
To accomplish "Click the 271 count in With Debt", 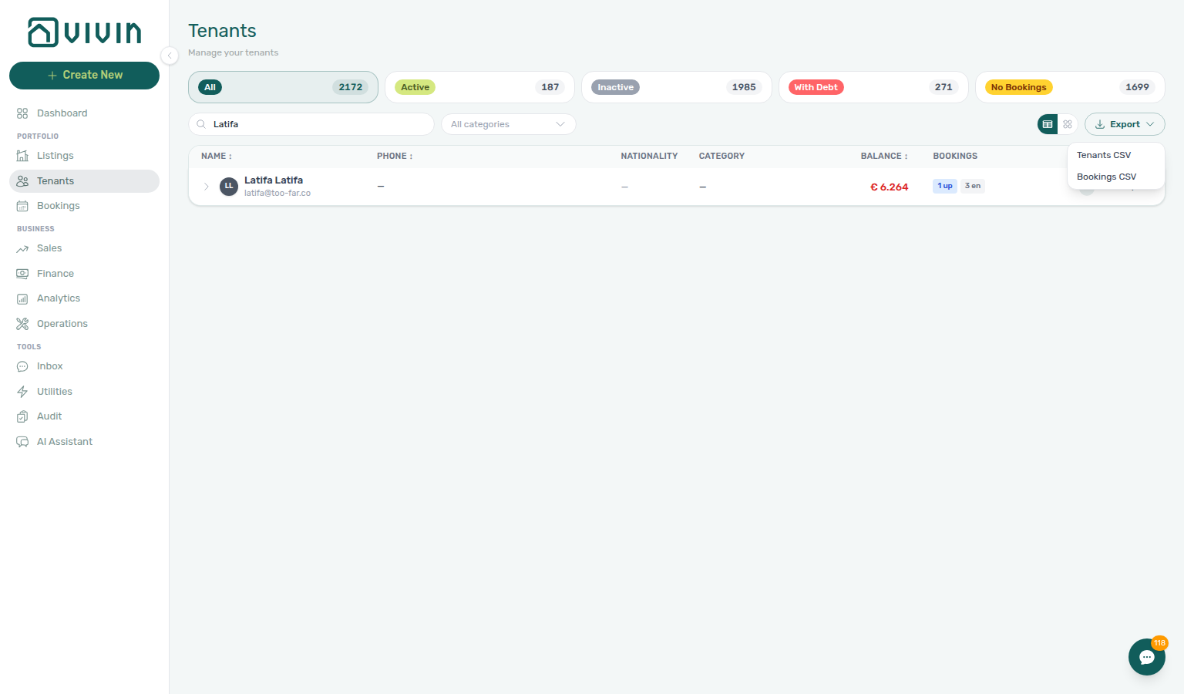I will 943,87.
